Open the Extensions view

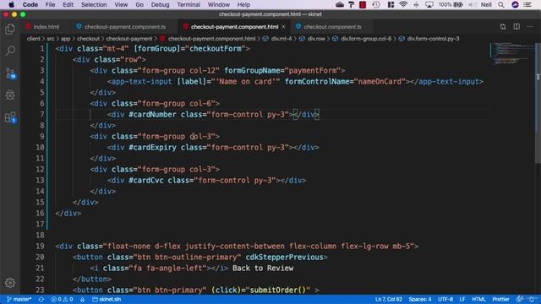pyautogui.click(x=10, y=117)
